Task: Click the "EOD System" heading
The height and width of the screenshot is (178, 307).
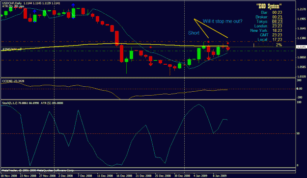Action: 269,6
